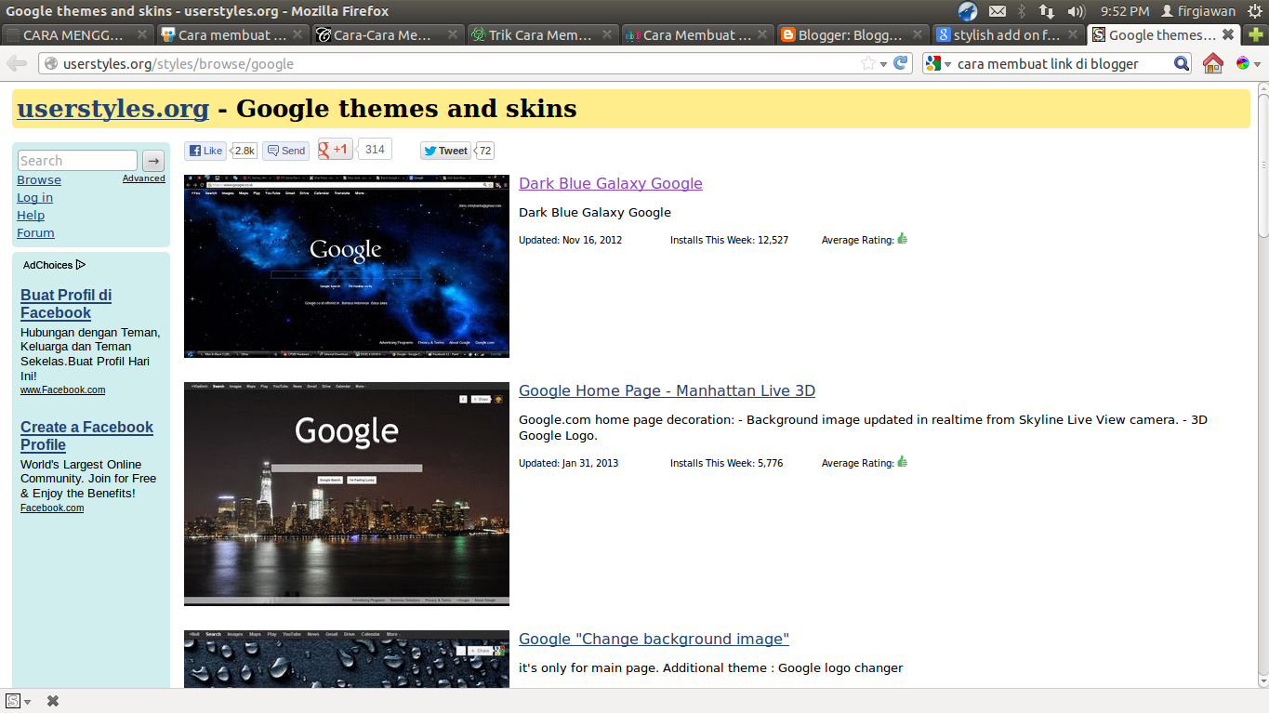
Task: Click thumbs-up rating for Dark Blue Galaxy
Action: pyautogui.click(x=902, y=239)
